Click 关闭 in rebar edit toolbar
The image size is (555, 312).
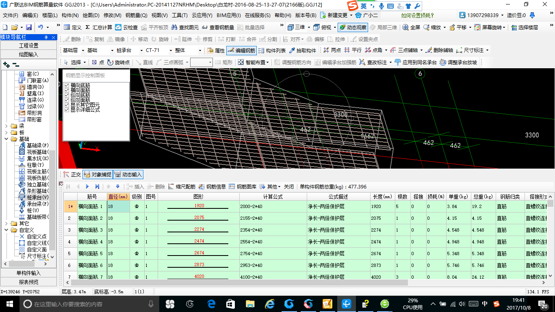(289, 186)
